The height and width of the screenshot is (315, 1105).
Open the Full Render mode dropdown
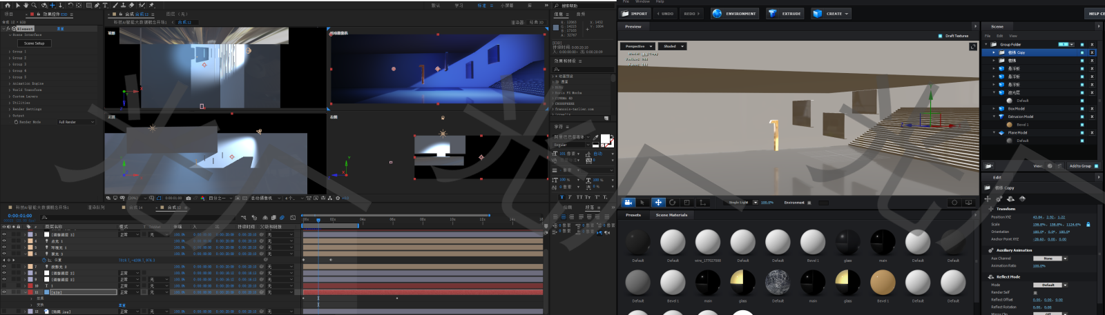point(76,122)
